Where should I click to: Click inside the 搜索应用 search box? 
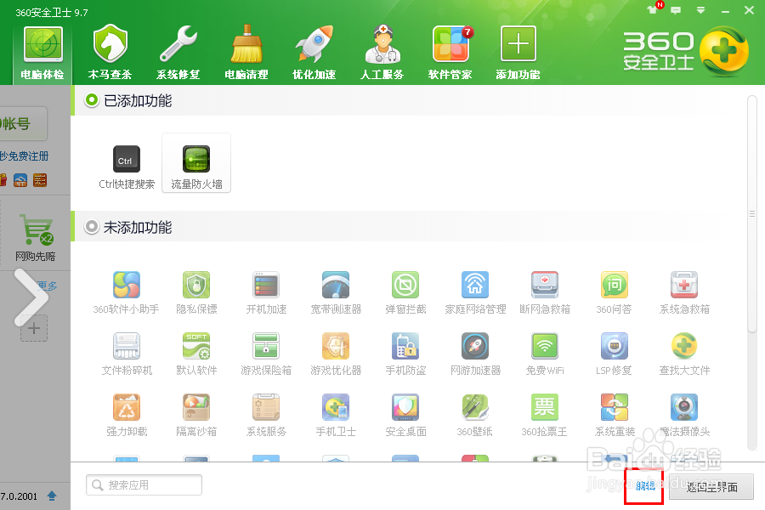[143, 484]
